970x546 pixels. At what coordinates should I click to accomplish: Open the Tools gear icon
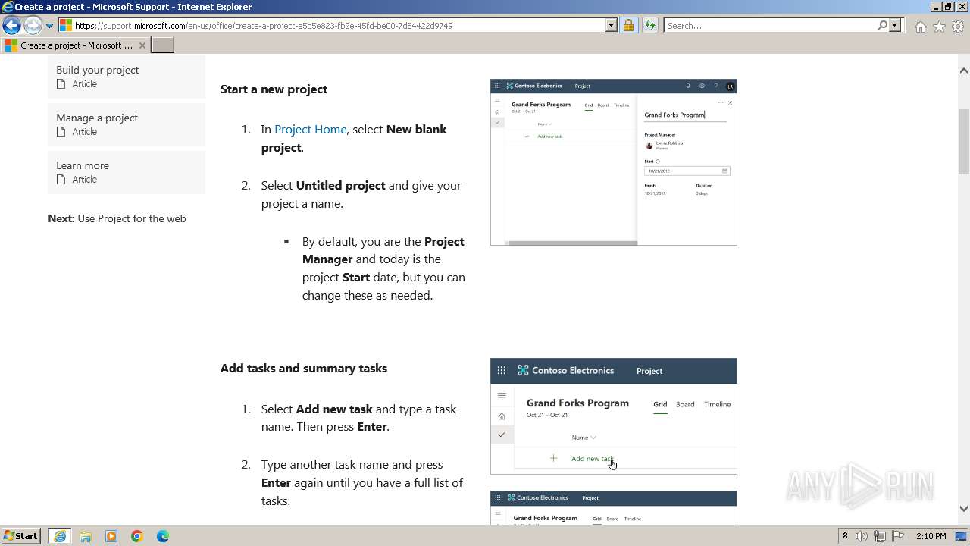[958, 27]
